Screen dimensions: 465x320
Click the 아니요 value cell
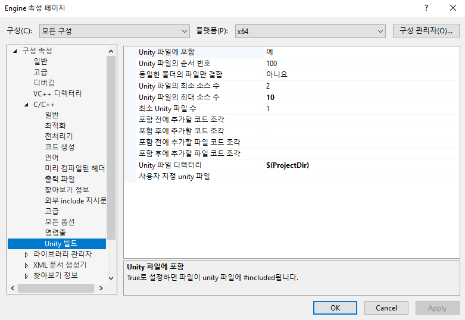tap(361, 75)
